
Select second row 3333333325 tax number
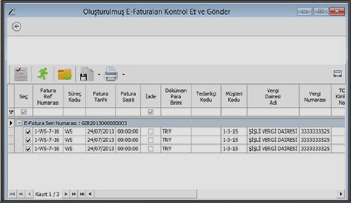315,140
